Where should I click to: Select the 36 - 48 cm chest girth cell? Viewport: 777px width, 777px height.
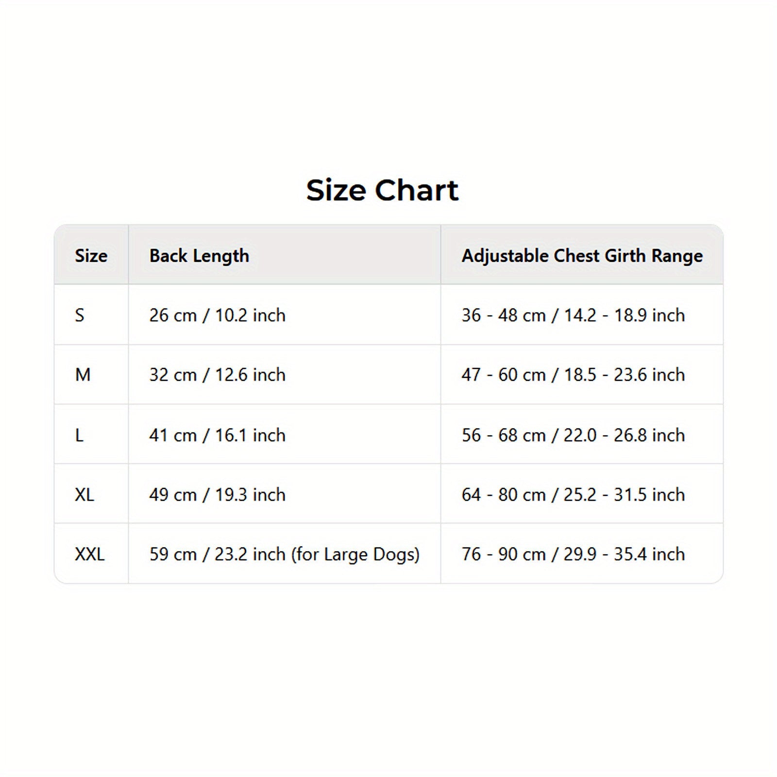coord(573,316)
